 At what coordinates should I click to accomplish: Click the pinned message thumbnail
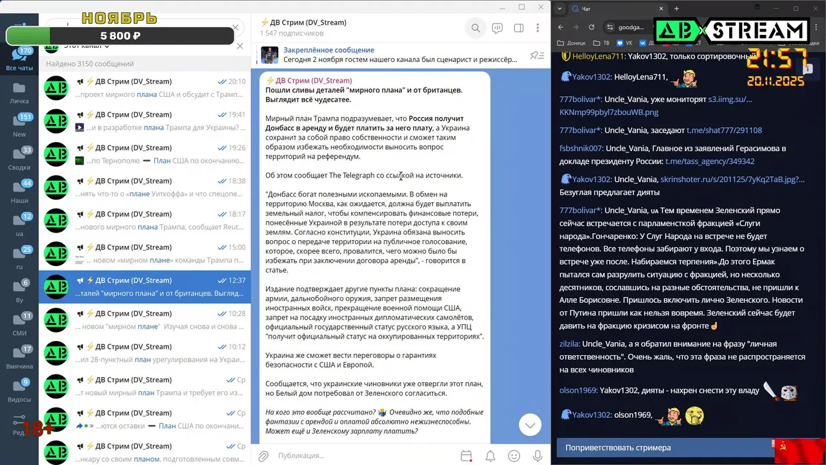click(x=270, y=55)
